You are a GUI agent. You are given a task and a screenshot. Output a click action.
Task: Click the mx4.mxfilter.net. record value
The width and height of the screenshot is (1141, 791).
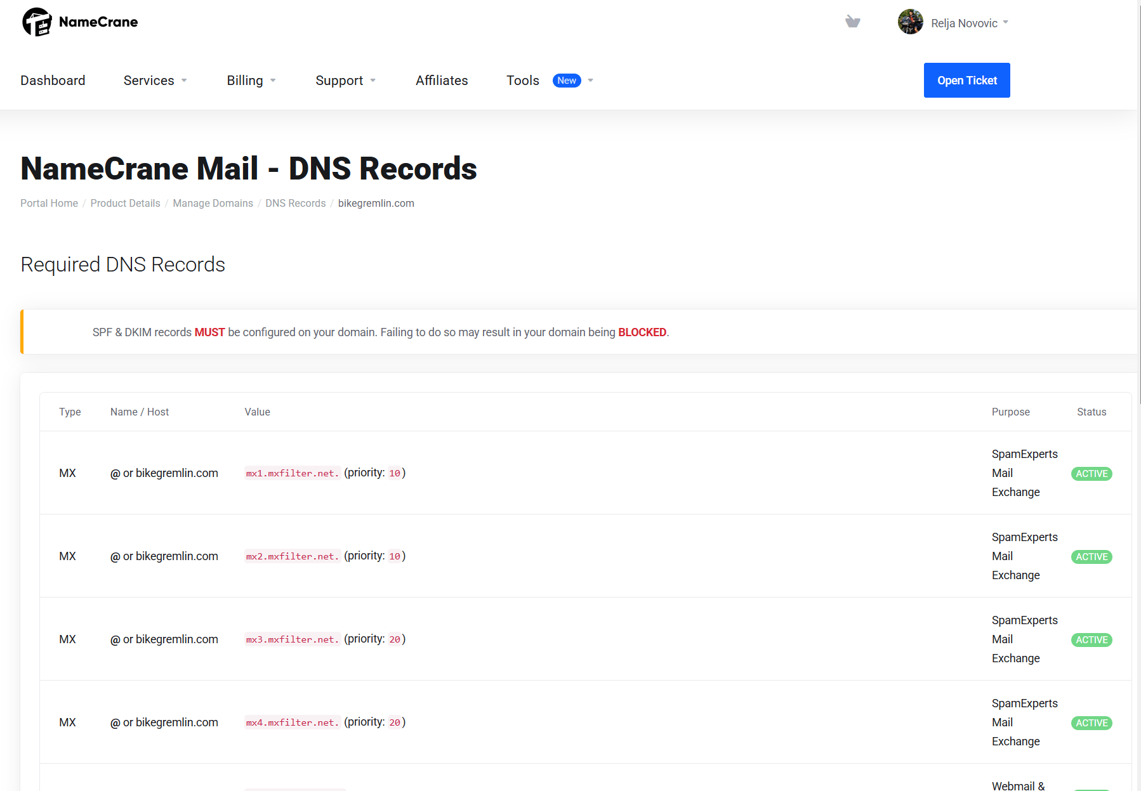(293, 722)
